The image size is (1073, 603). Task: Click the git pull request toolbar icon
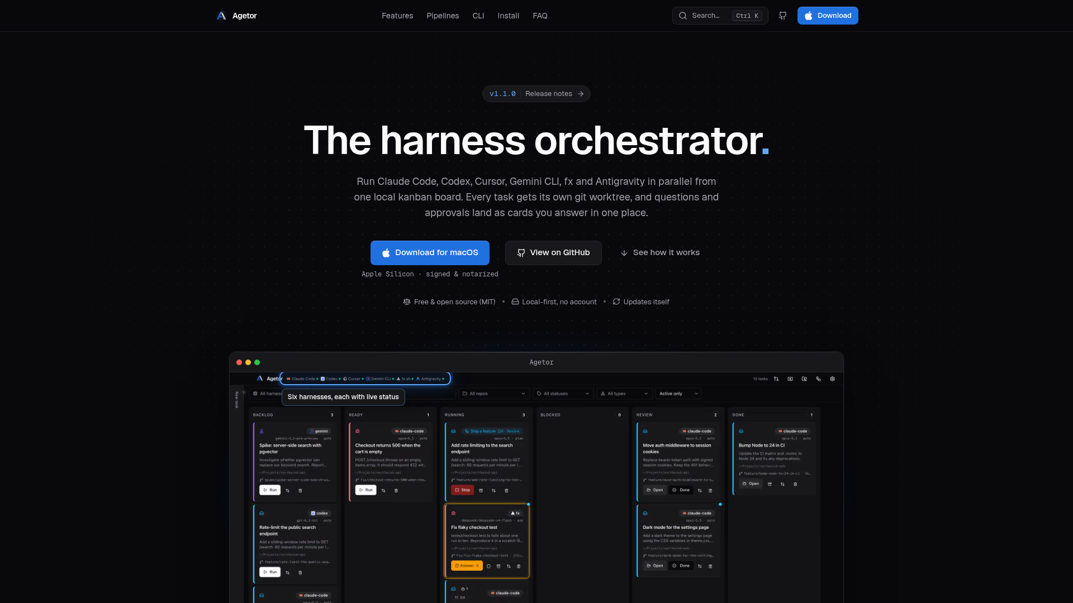tap(776, 379)
